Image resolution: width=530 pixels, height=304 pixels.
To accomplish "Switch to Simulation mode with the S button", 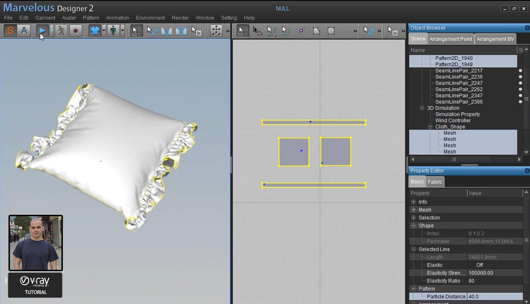I will click(11, 31).
